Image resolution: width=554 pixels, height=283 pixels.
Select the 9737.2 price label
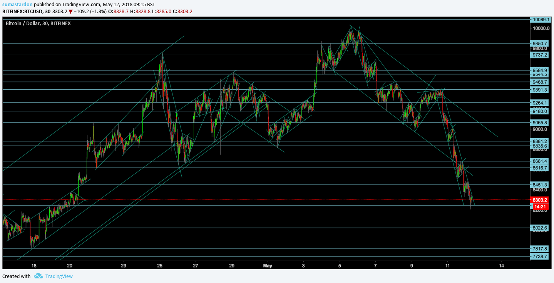540,55
